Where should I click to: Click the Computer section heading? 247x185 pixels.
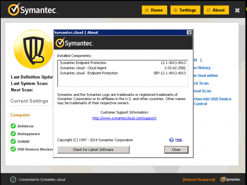20,115
